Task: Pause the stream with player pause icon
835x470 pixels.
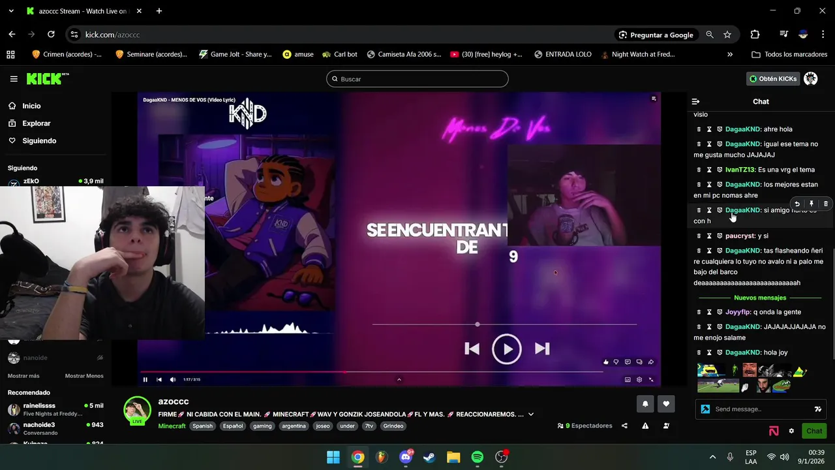Action: 145,379
